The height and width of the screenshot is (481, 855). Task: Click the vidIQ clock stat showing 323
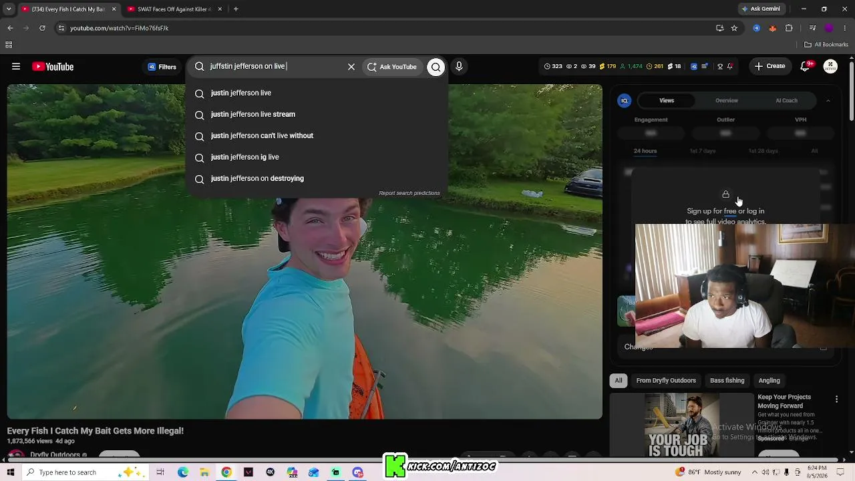(x=553, y=67)
